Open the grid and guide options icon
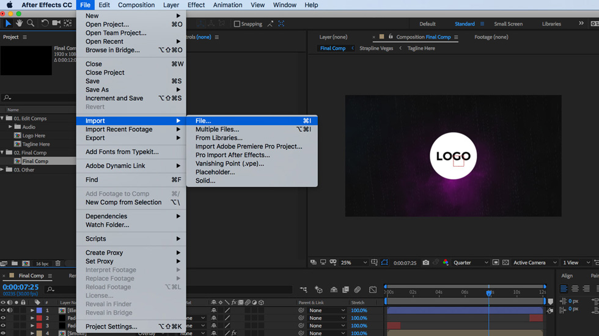This screenshot has width=599, height=336. pyautogui.click(x=374, y=262)
